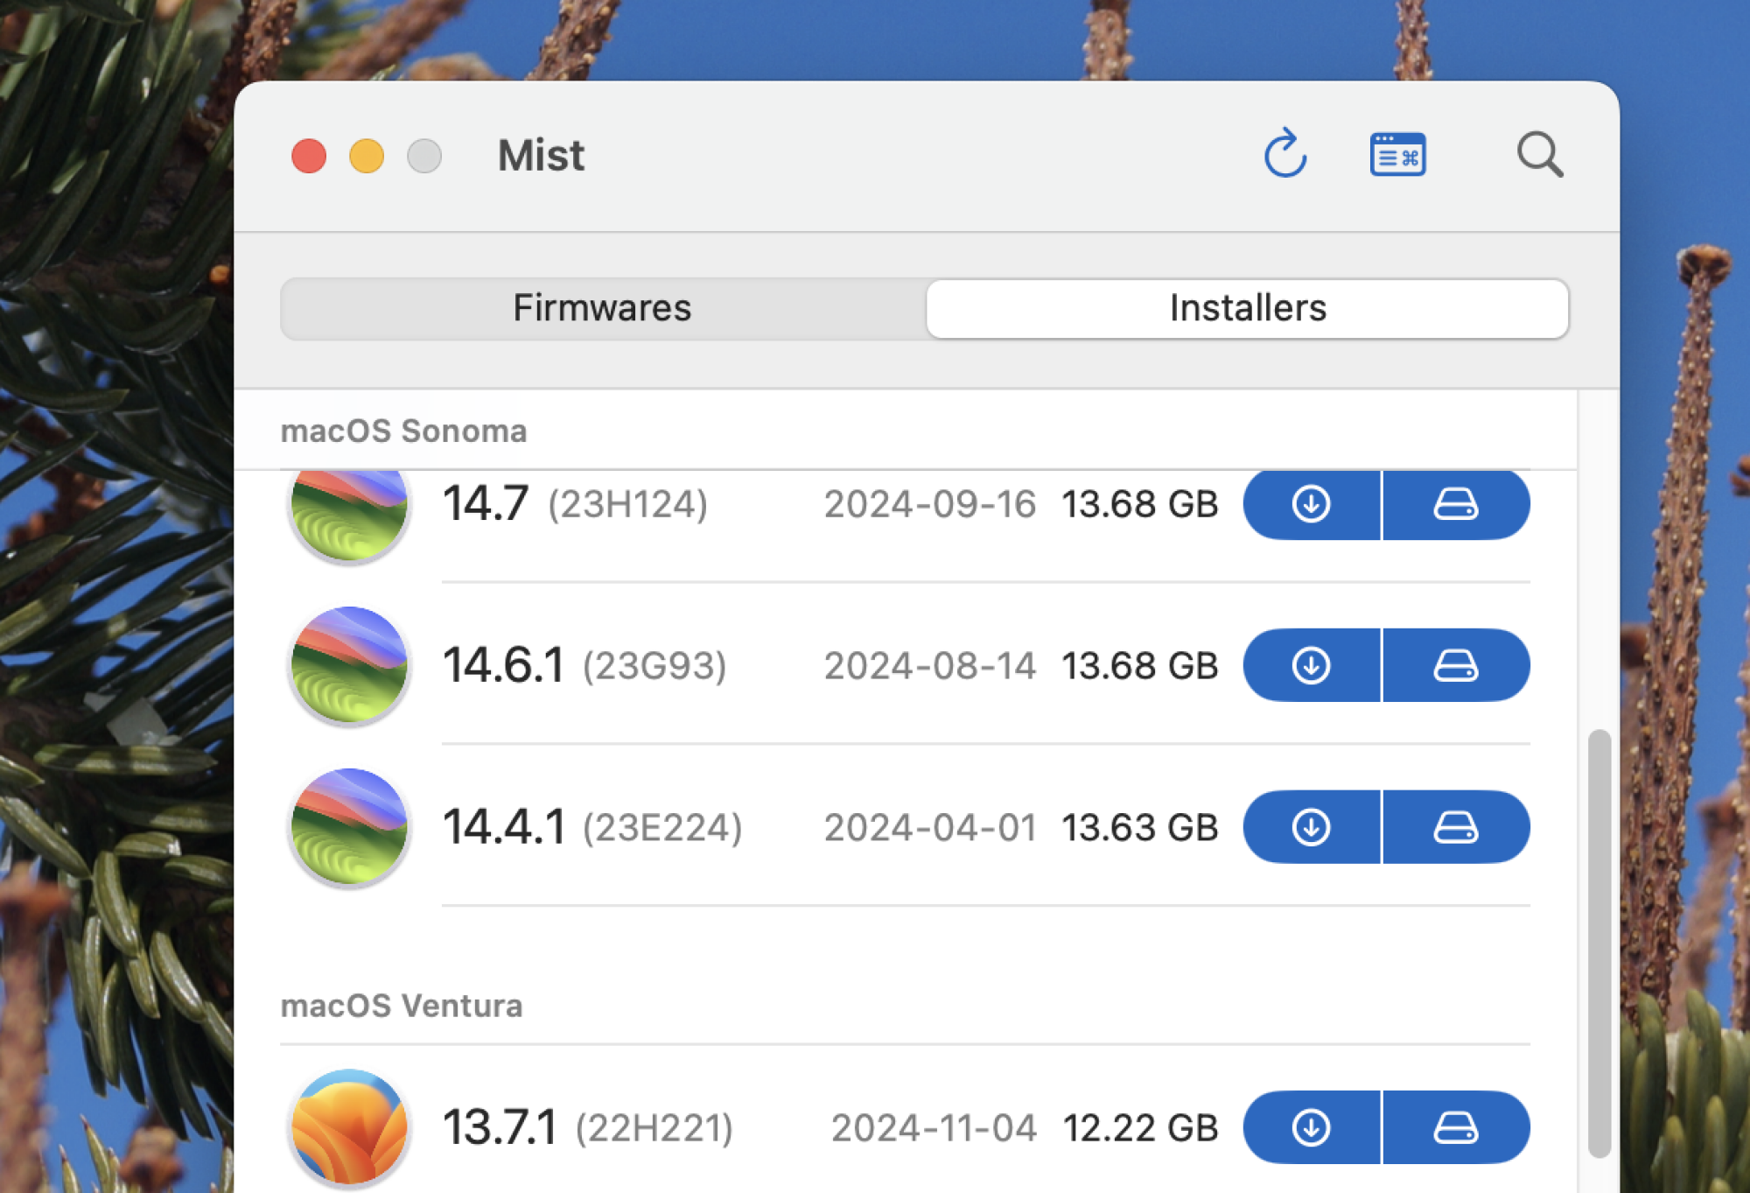Create a bootable volume for 13.7.1 (22H221)
This screenshot has width=1750, height=1193.
click(1456, 1127)
